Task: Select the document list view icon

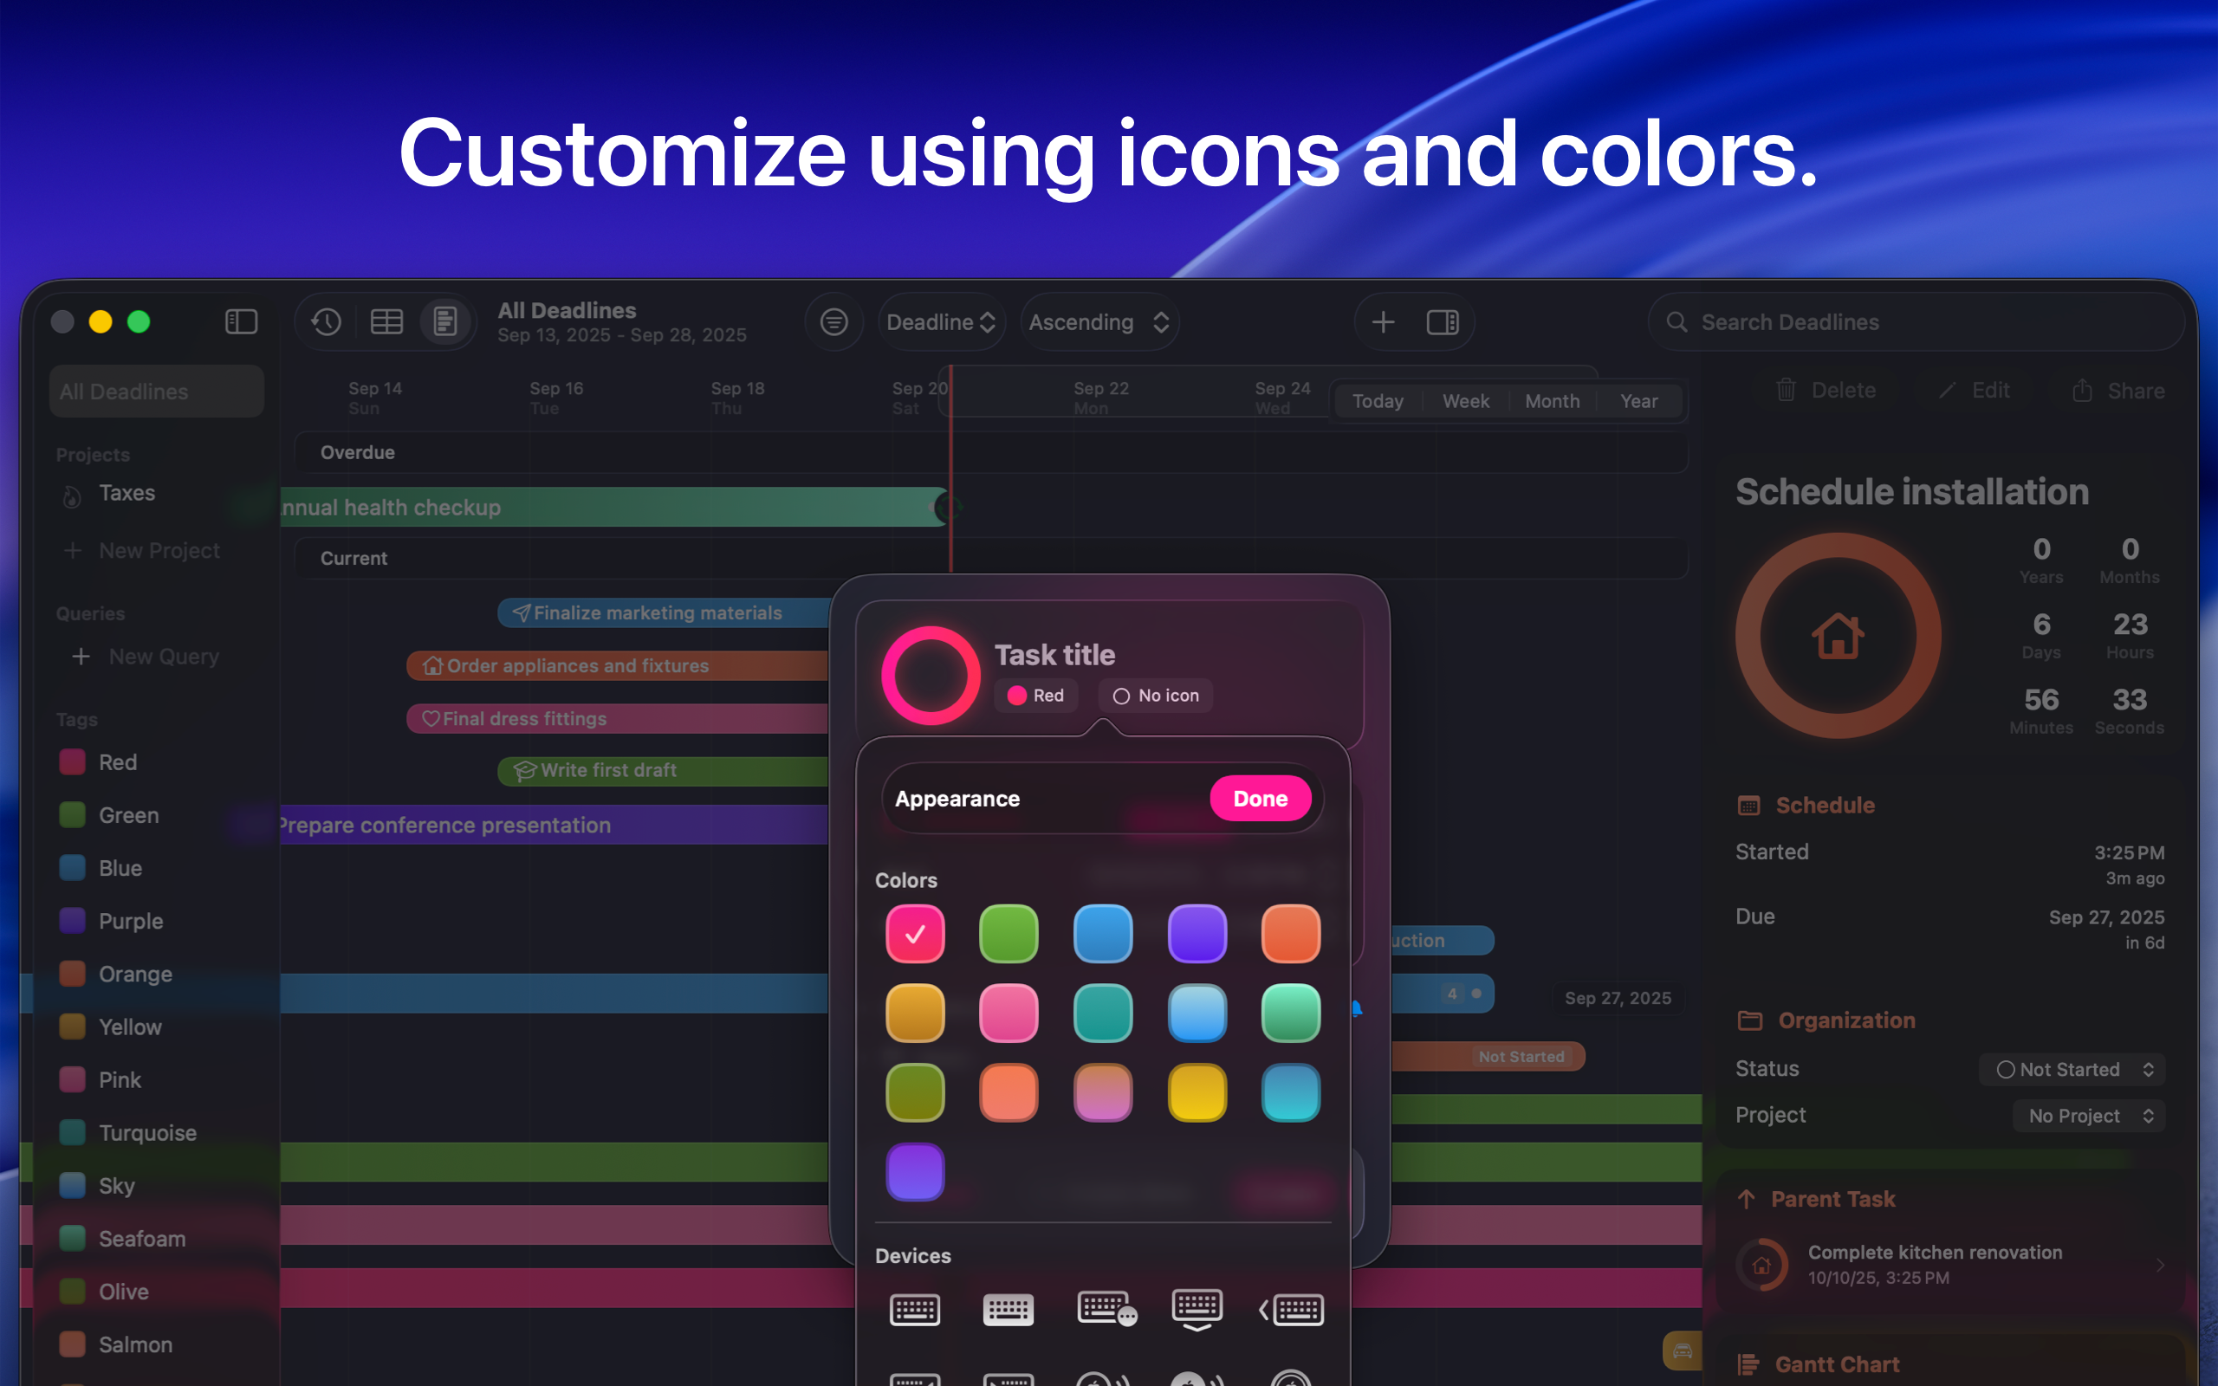Action: tap(445, 321)
